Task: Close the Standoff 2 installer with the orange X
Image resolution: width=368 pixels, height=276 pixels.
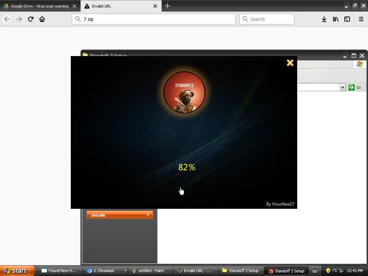Action: point(290,63)
